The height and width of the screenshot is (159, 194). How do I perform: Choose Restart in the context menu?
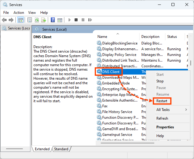(162, 101)
